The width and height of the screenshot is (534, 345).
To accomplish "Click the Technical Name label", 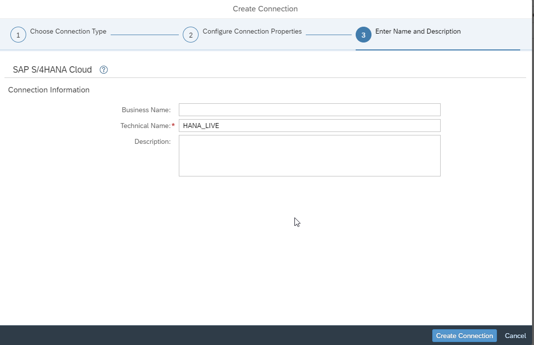I will pyautogui.click(x=145, y=126).
